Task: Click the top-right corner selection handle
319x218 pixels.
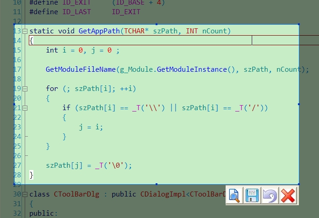Action: click(x=299, y=24)
